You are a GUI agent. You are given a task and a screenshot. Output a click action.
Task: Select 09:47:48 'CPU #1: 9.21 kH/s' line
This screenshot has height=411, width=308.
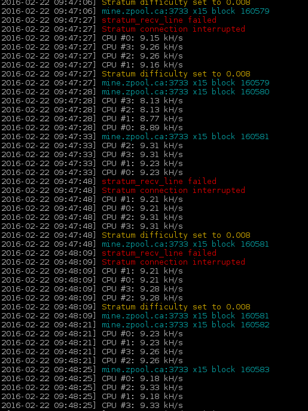coord(142,200)
